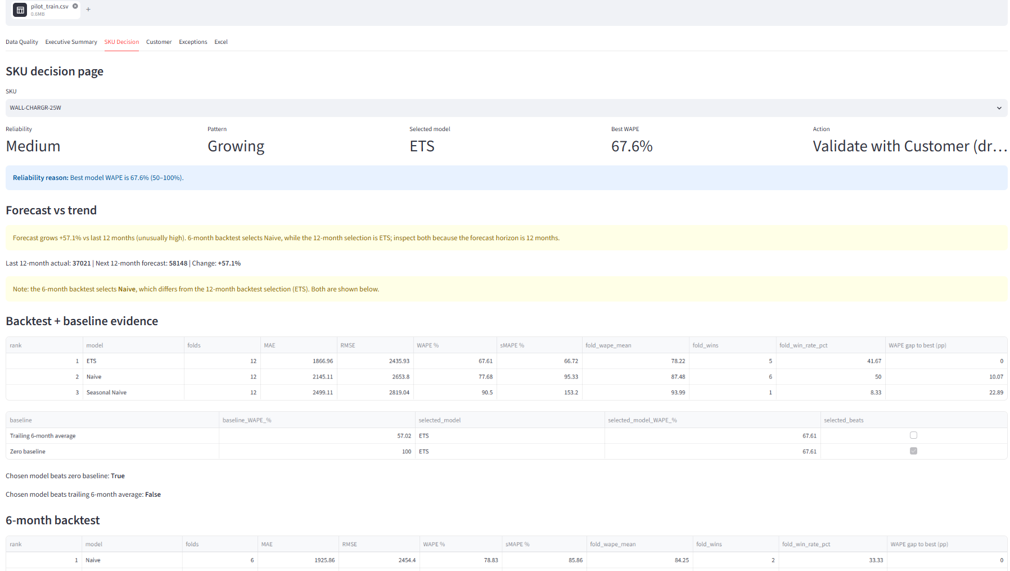This screenshot has height=571, width=1010.
Task: Click the Naive model cell in 6-month backtest
Action: click(x=132, y=560)
